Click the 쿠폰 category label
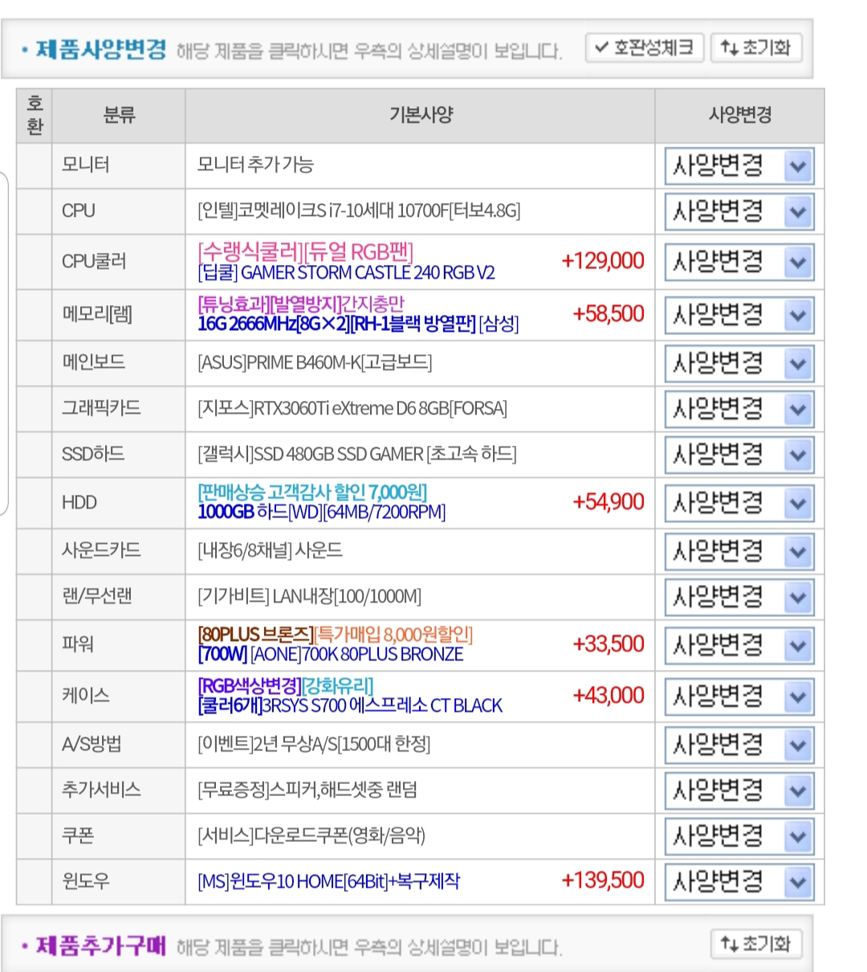 78,835
